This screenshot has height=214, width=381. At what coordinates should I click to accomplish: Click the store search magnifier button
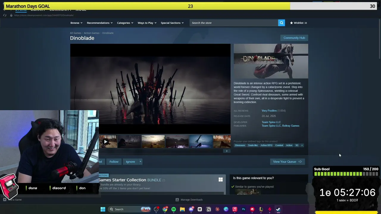tap(281, 23)
